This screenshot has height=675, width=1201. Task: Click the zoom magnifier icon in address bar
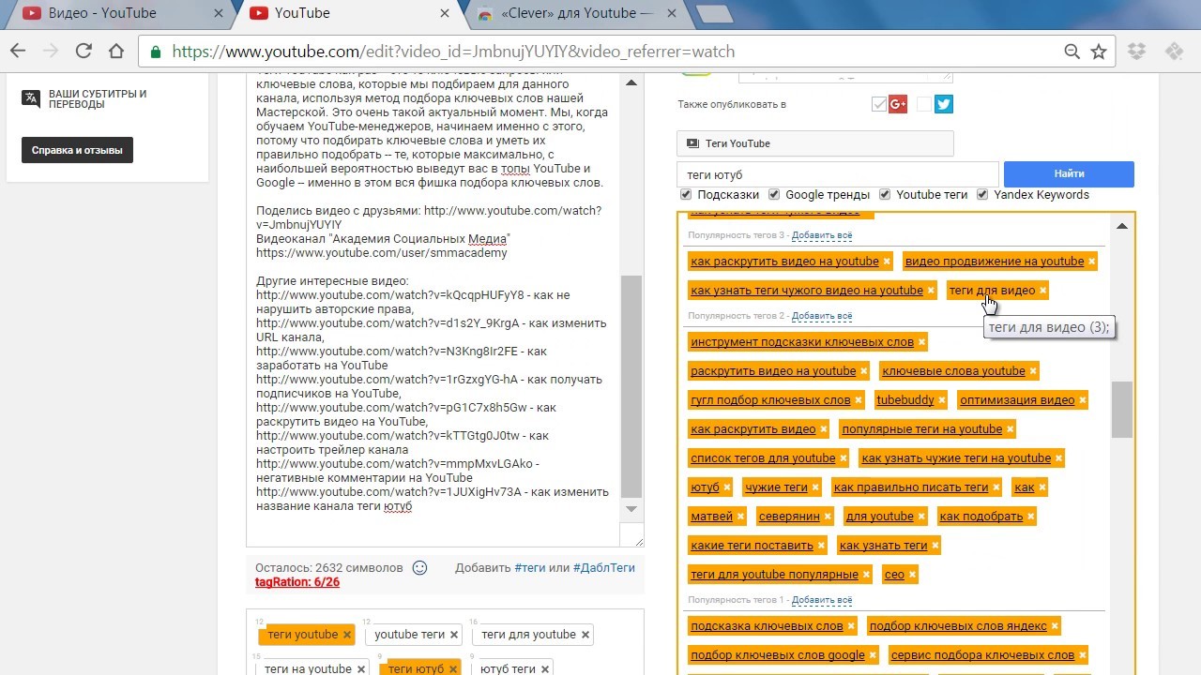pos(1072,52)
